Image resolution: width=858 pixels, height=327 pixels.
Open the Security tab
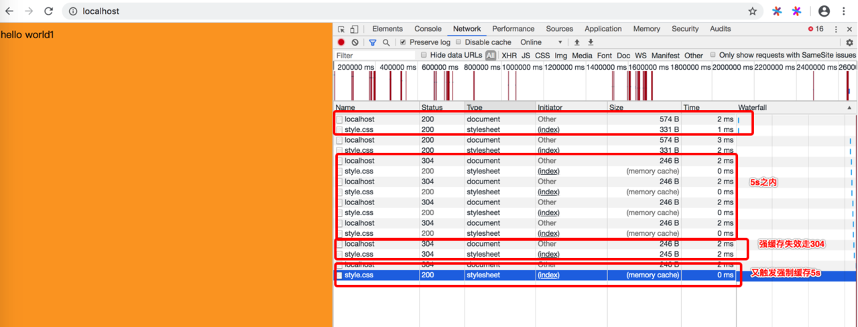pos(685,29)
